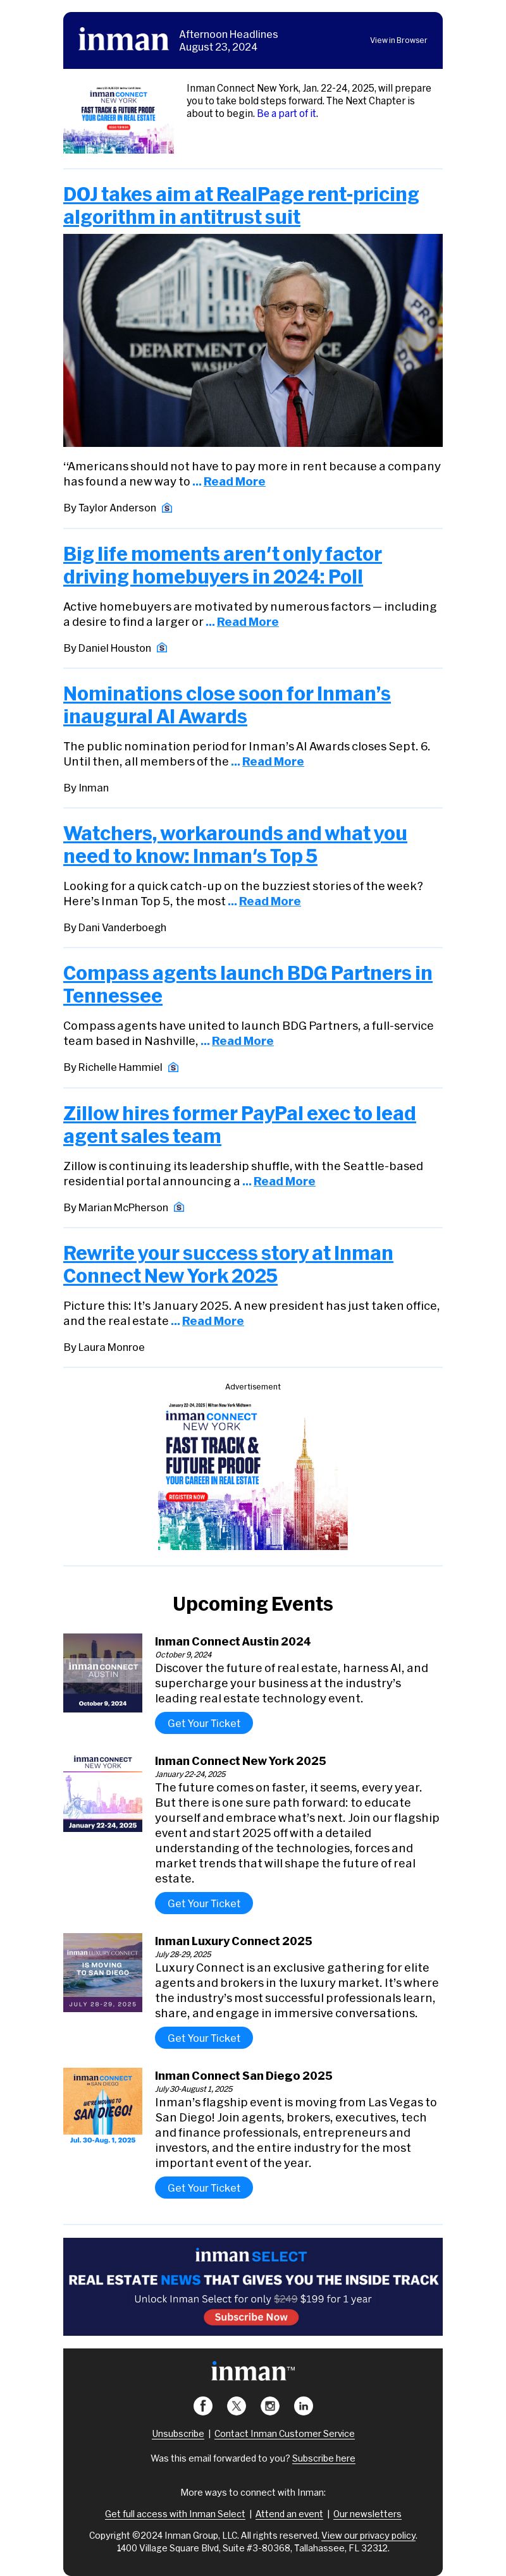This screenshot has height=2576, width=506.
Task: Open the DOJ RealPage antitrust suit headline
Action: pyautogui.click(x=240, y=205)
